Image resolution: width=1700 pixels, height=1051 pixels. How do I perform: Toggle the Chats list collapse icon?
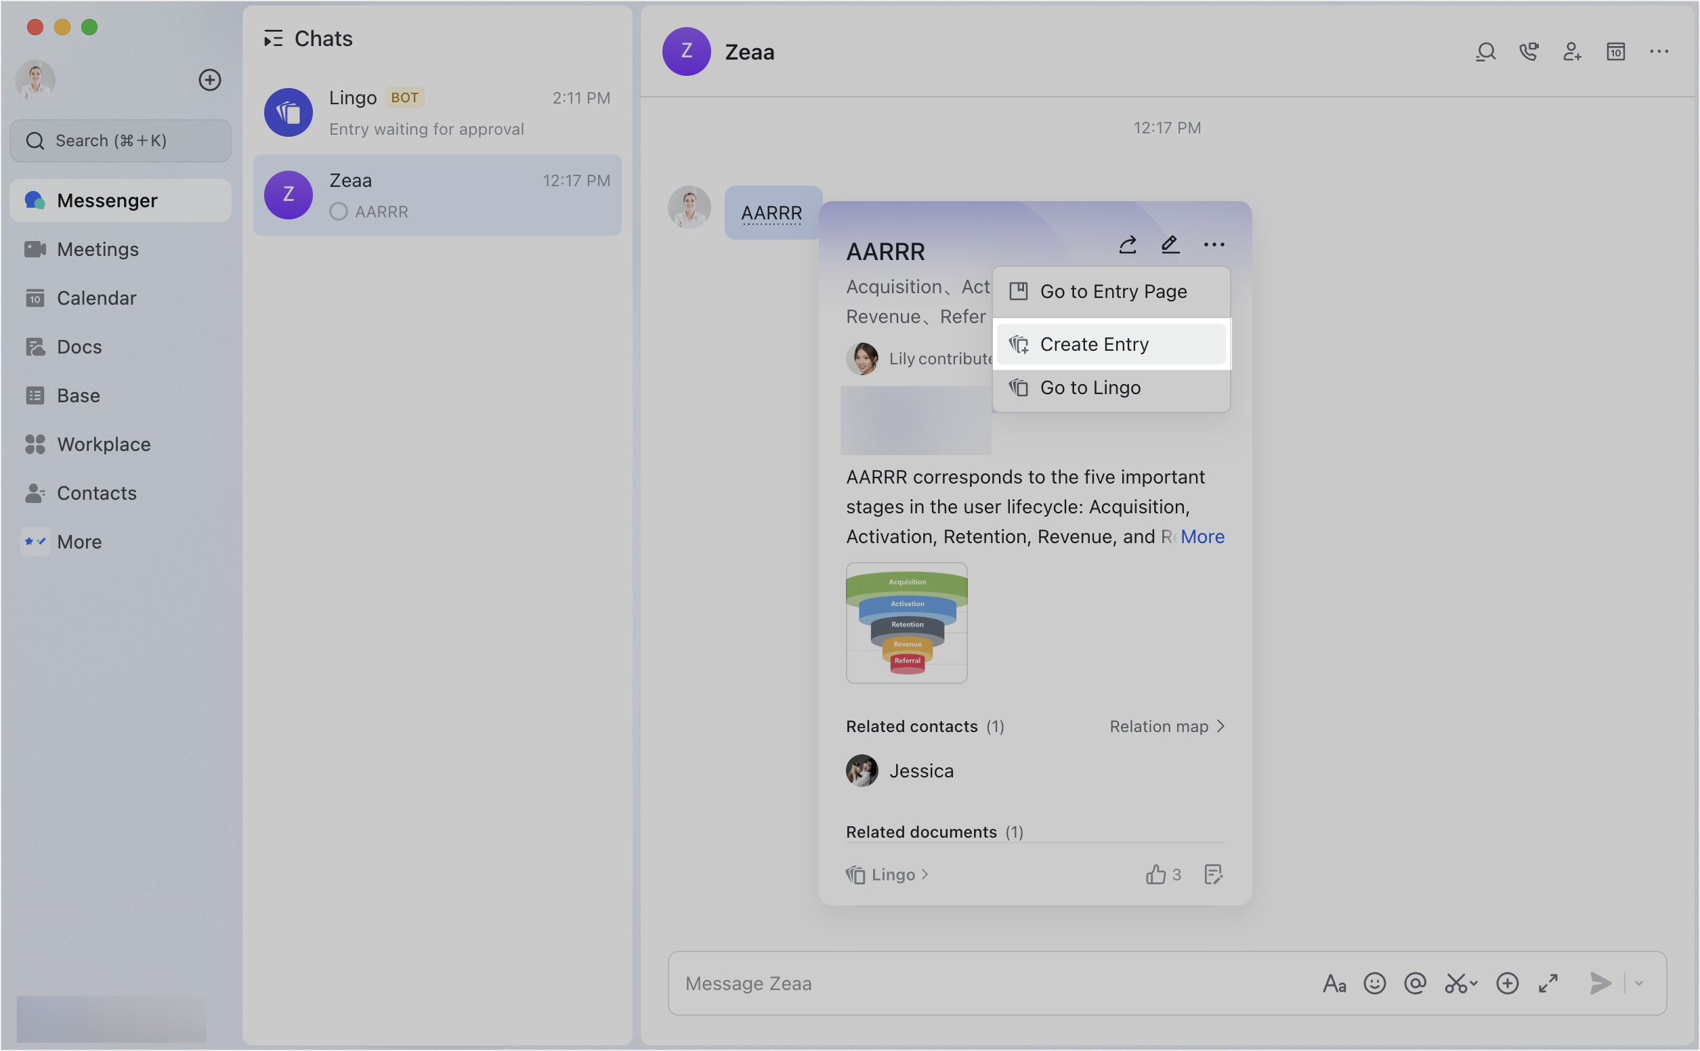(x=273, y=39)
